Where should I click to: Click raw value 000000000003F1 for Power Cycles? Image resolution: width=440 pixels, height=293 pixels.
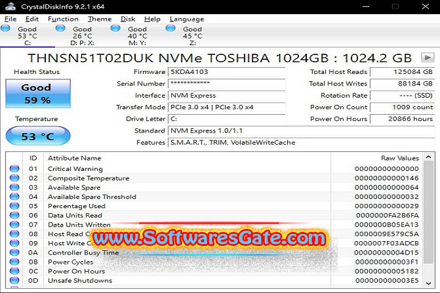[x=387, y=262]
